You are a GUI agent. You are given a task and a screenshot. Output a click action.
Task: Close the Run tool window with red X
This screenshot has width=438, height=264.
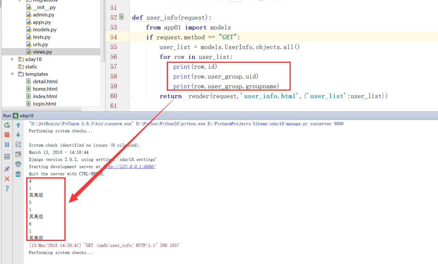coord(7,179)
